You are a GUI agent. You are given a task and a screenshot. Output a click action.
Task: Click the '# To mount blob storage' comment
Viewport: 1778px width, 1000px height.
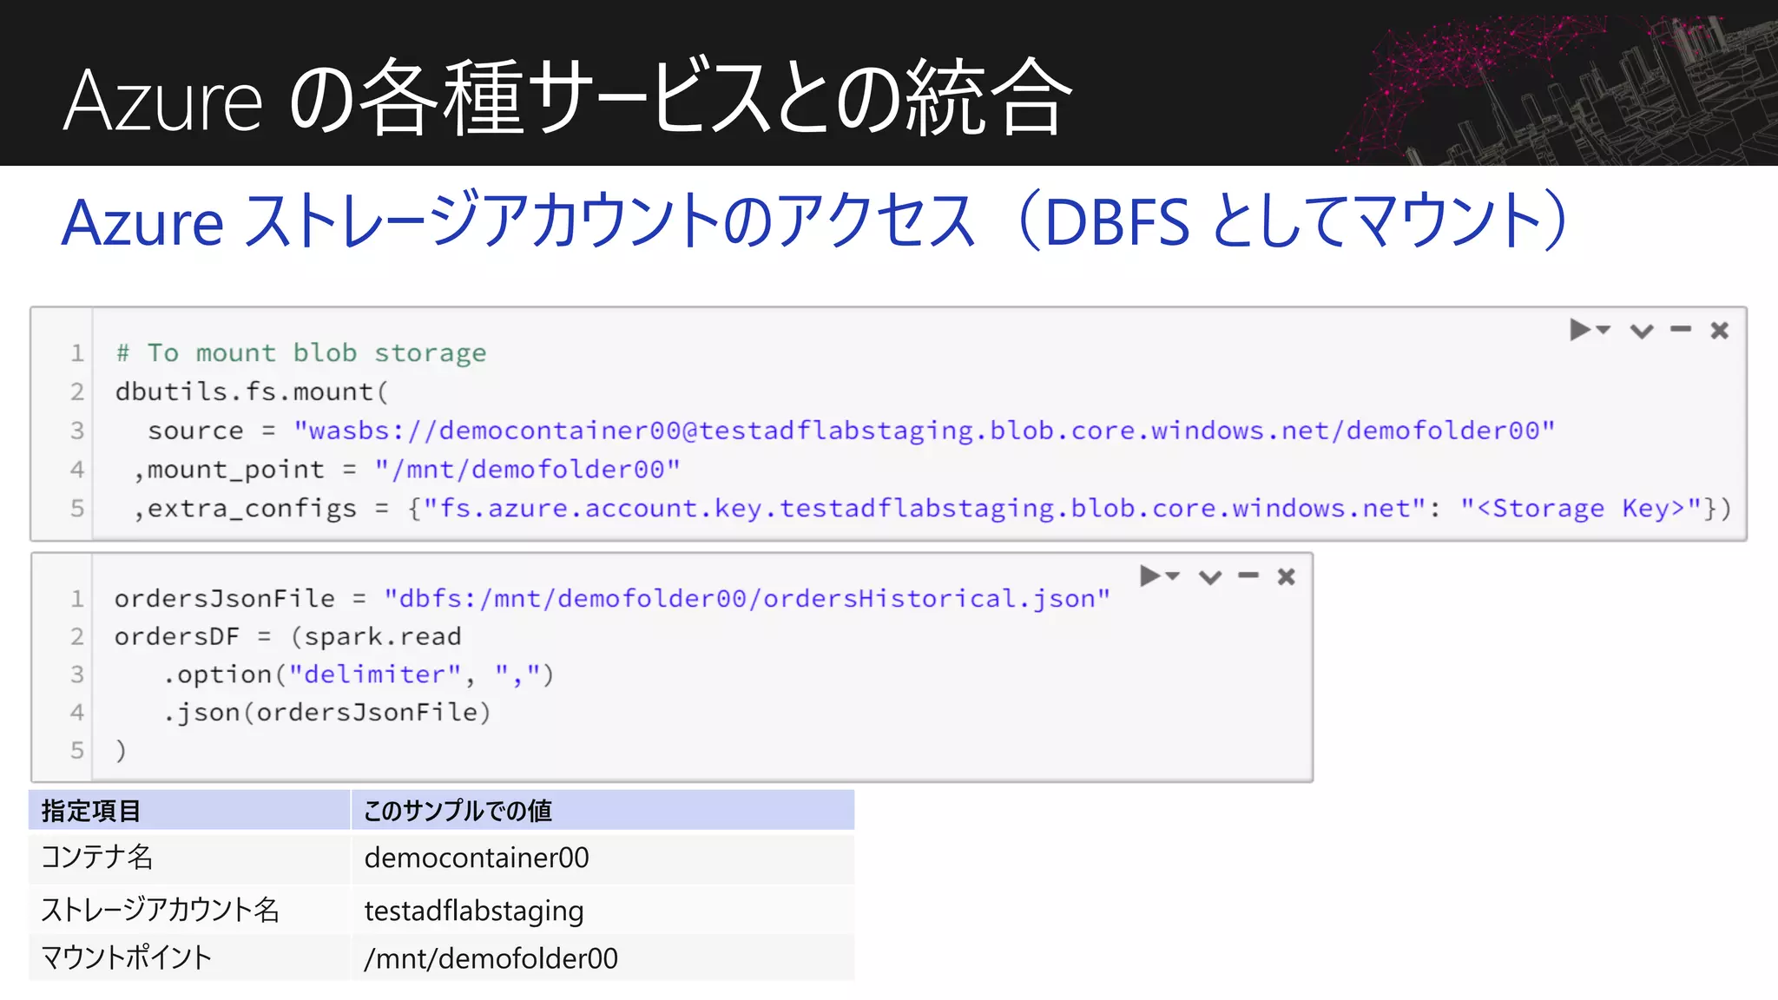(301, 353)
